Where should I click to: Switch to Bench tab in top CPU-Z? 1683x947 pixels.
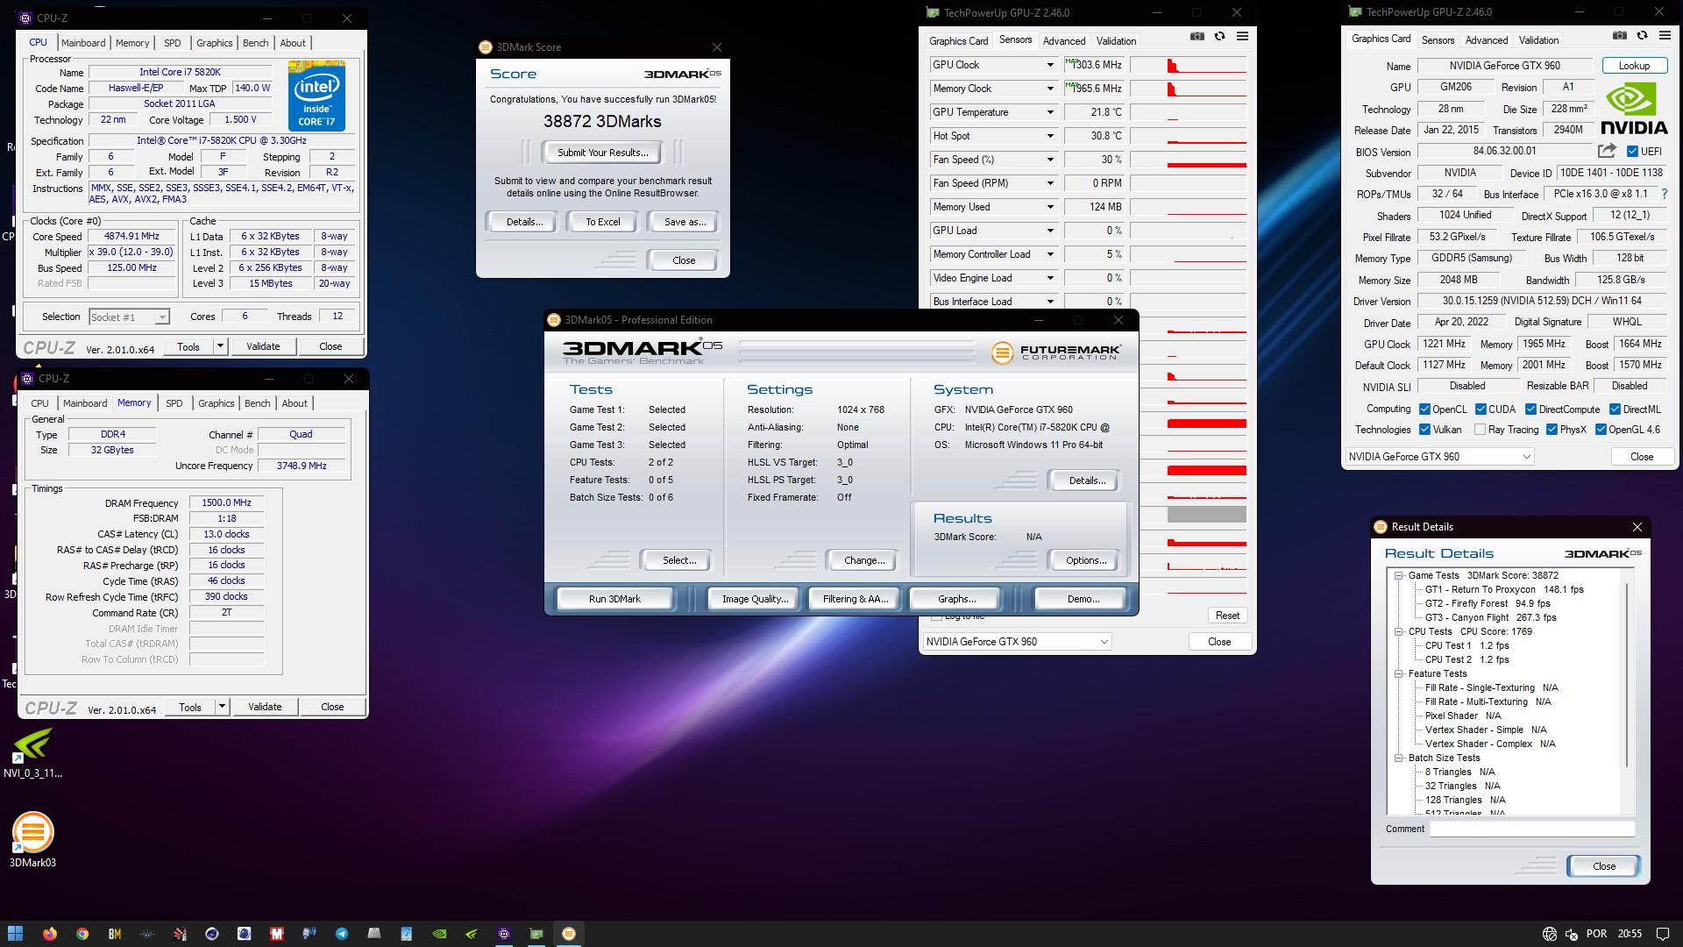[x=256, y=43]
